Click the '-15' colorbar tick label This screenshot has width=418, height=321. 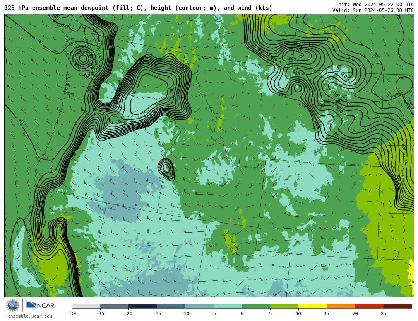(x=156, y=314)
